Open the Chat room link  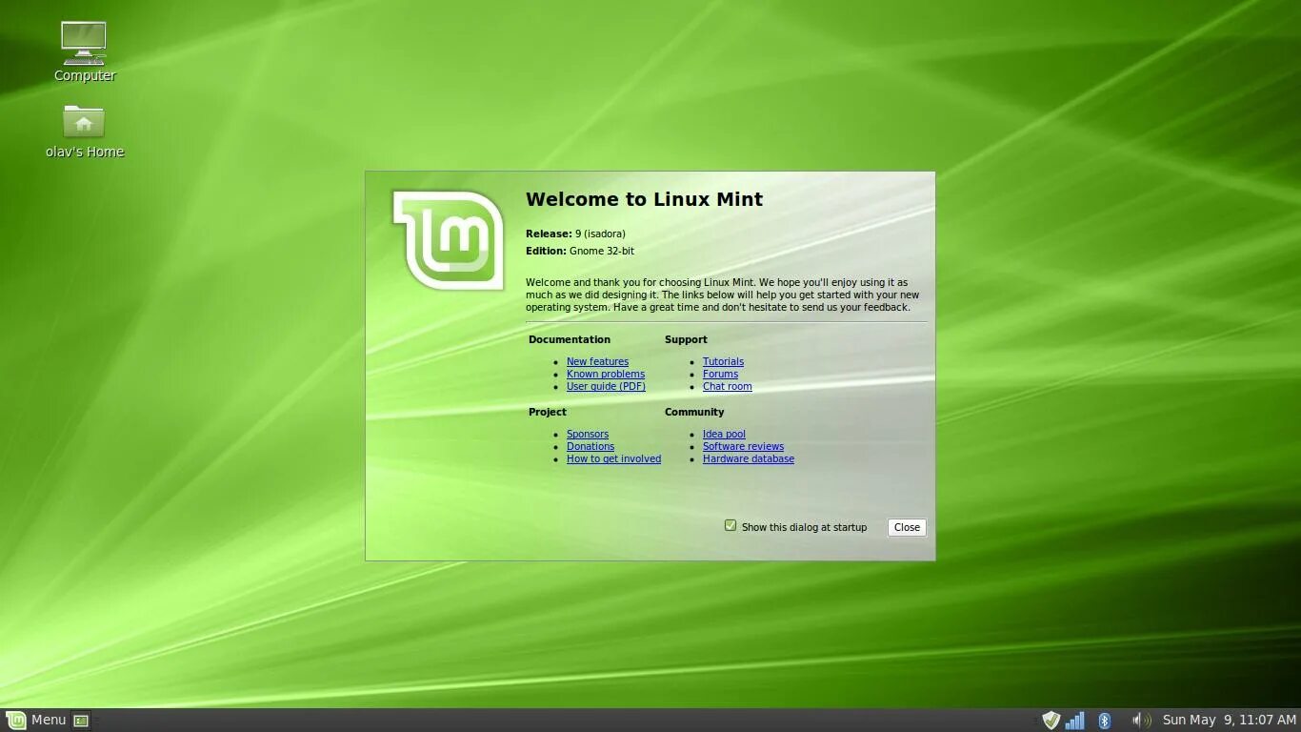[x=727, y=386]
